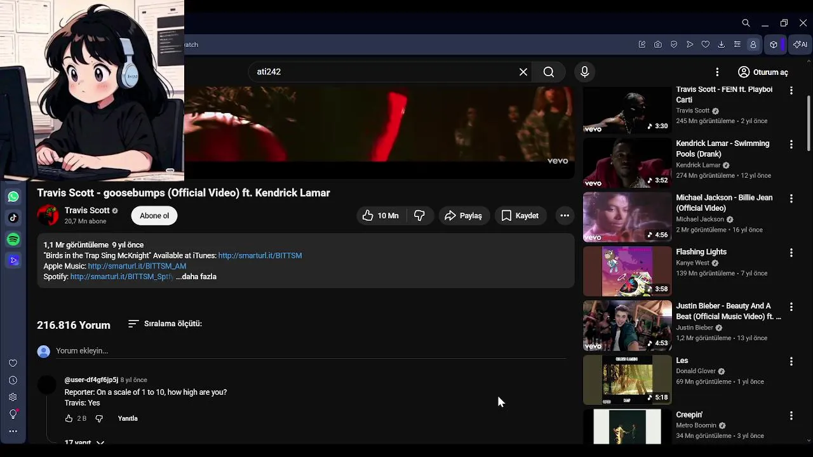Start voice search with microphone
Screen dimensions: 813x457
tap(585, 72)
